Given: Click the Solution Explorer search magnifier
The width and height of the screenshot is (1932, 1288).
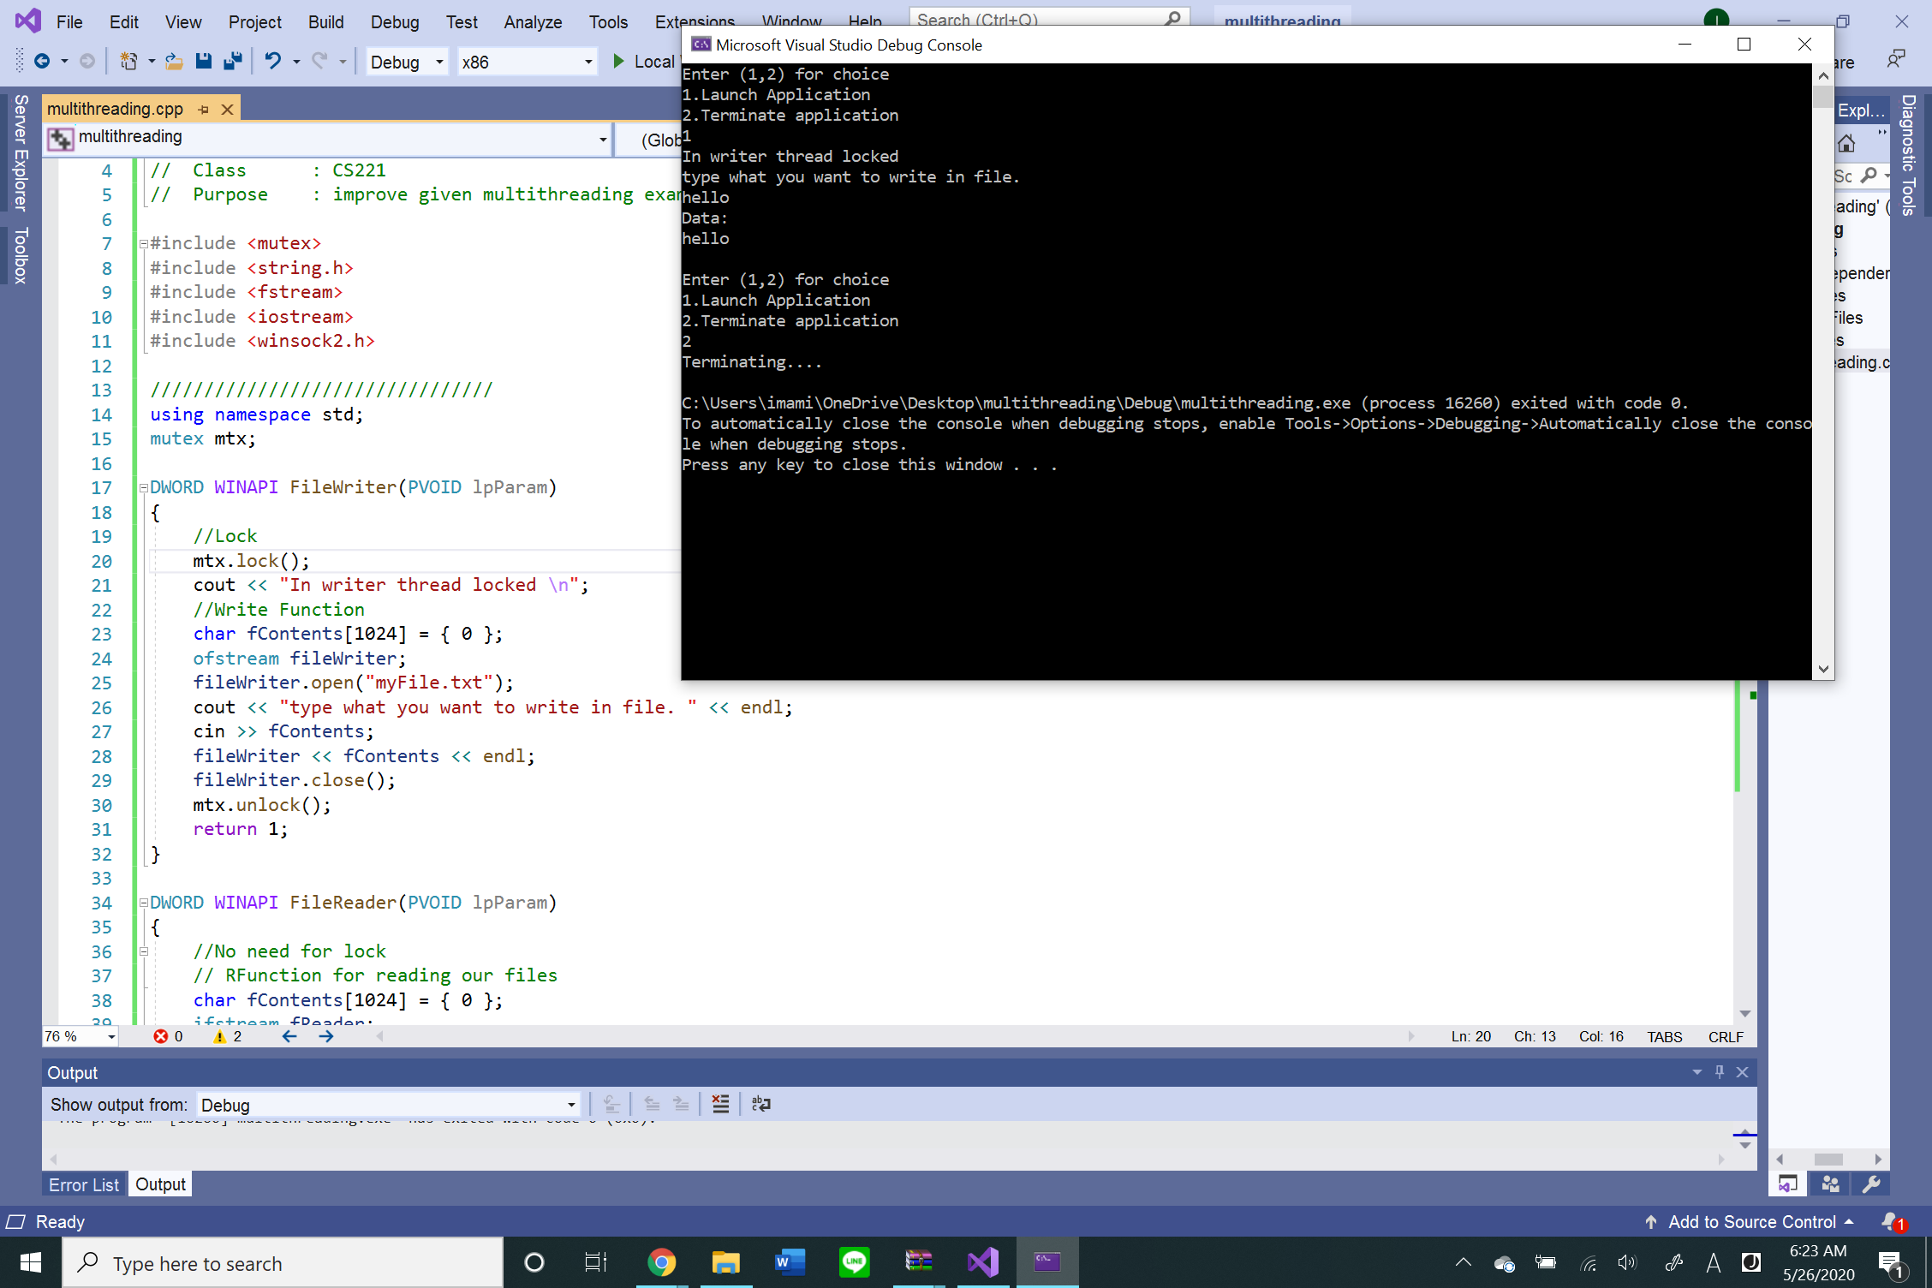Looking at the screenshot, I should [1869, 175].
